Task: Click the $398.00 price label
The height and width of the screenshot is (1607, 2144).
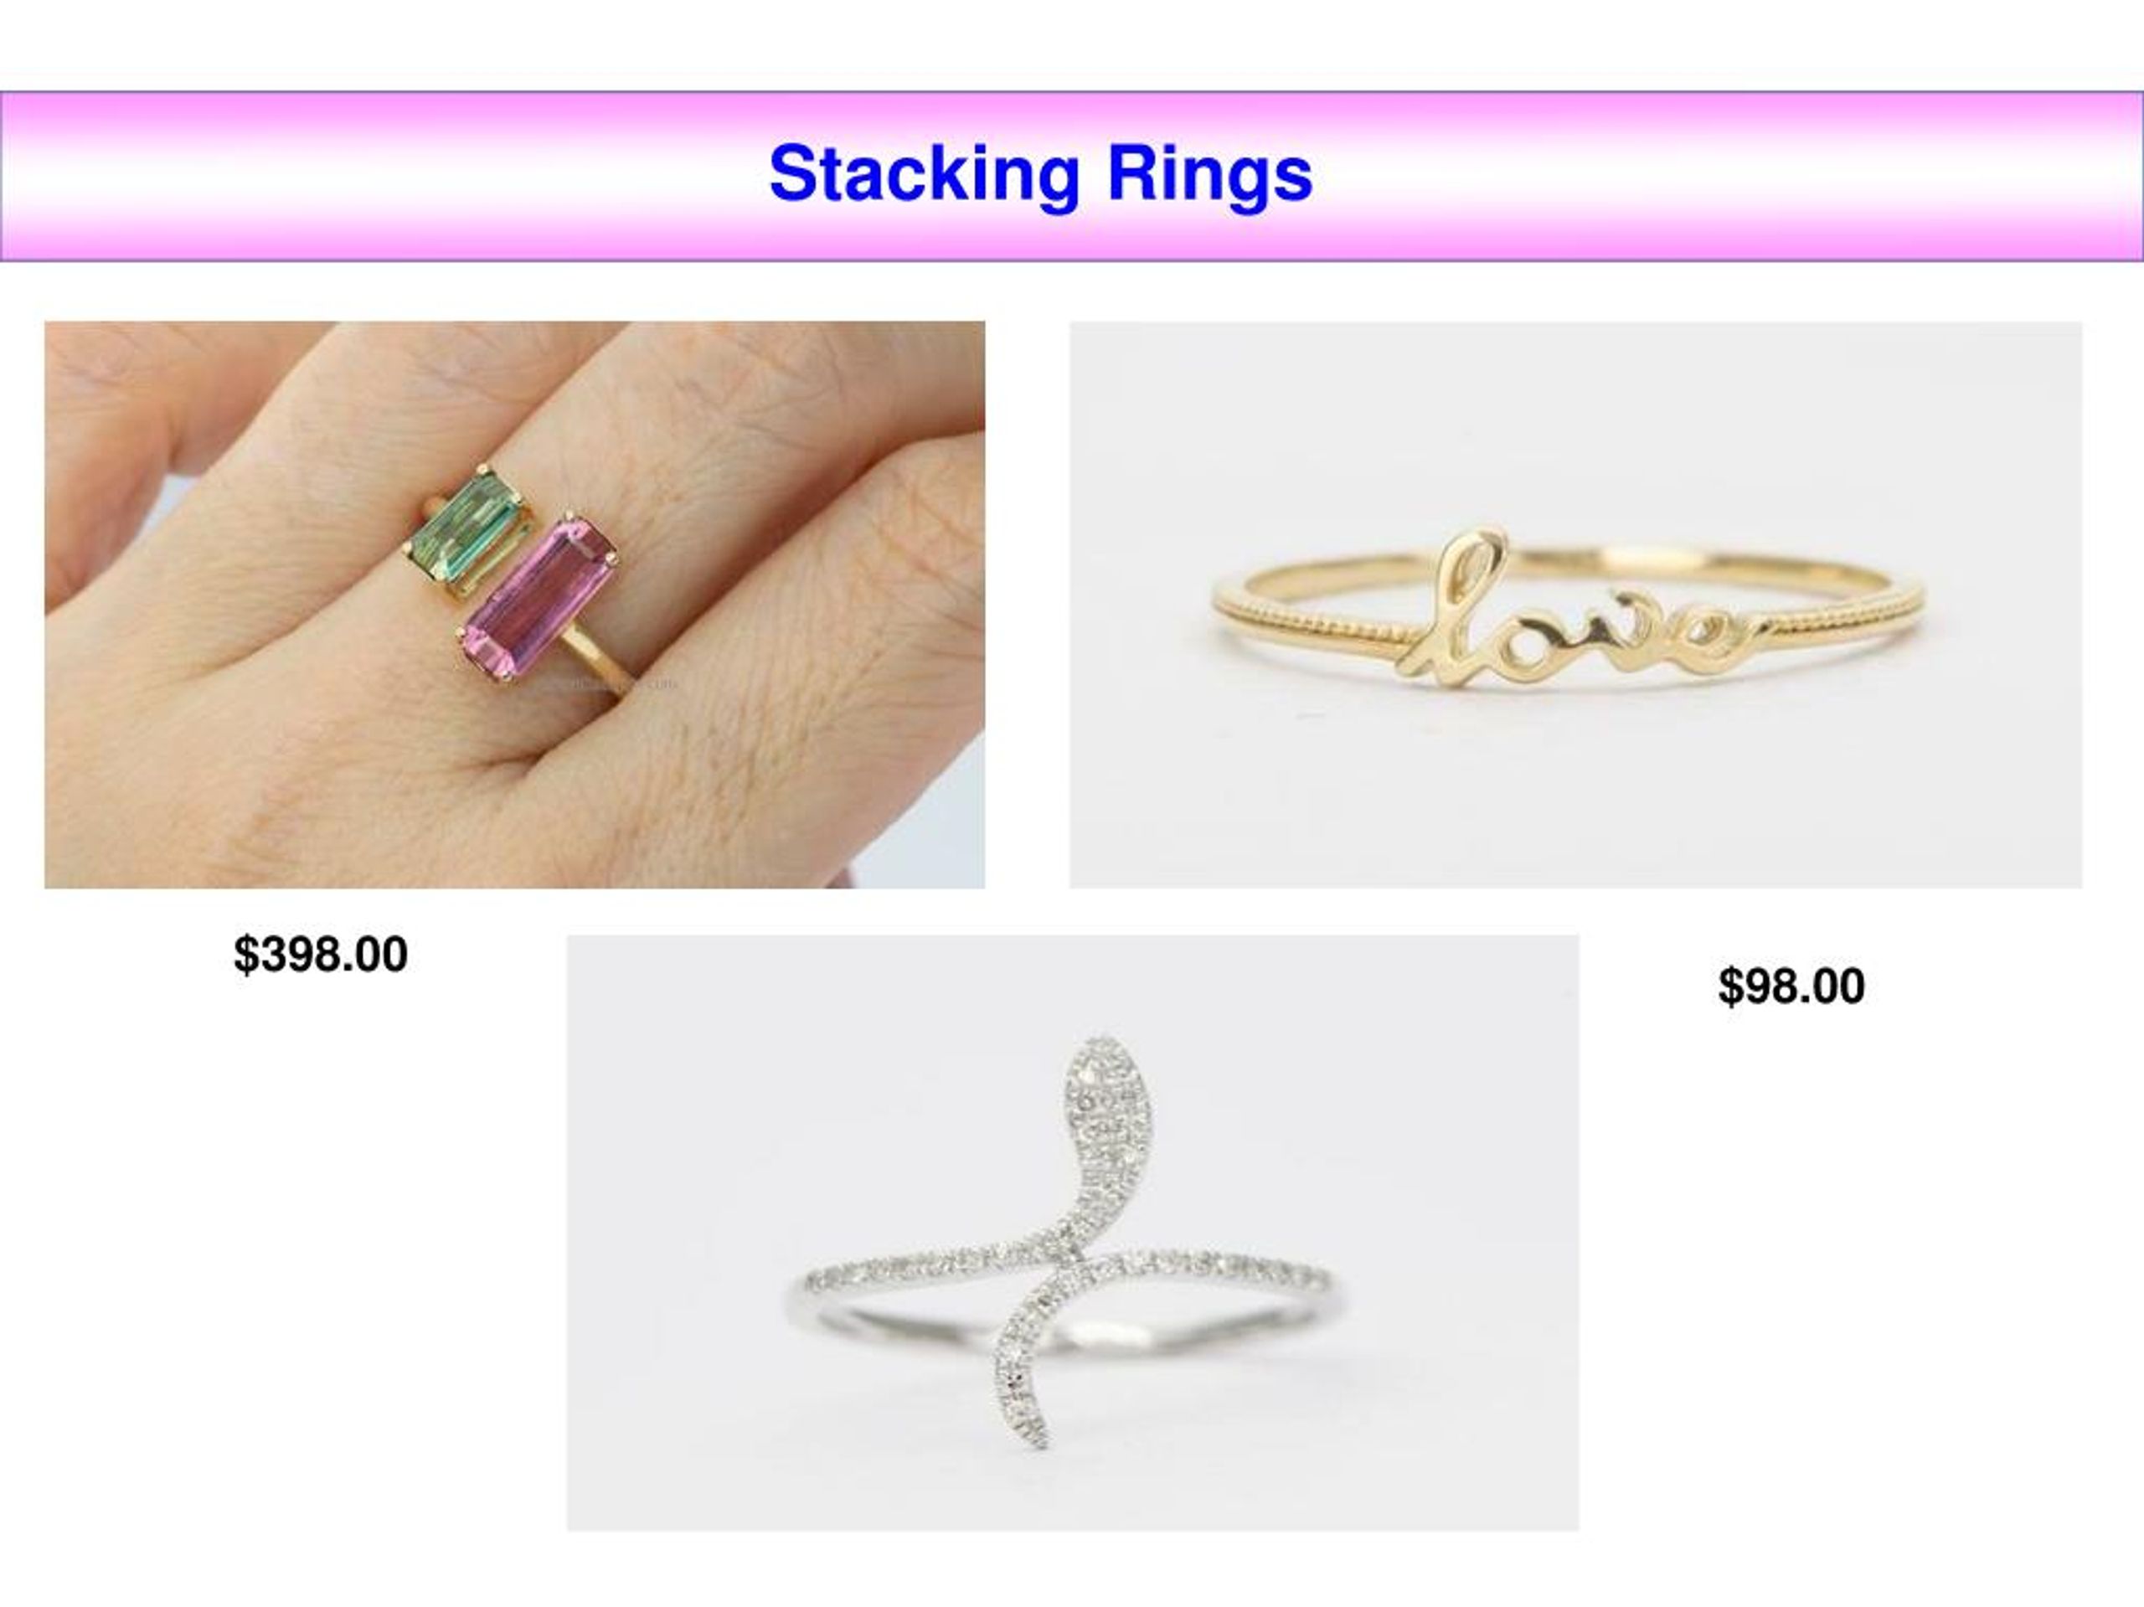Action: 321,955
